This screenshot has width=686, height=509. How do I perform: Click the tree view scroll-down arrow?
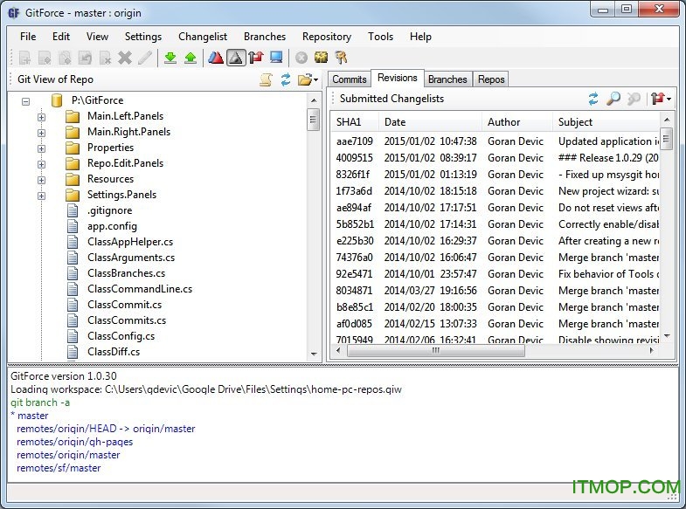[314, 354]
